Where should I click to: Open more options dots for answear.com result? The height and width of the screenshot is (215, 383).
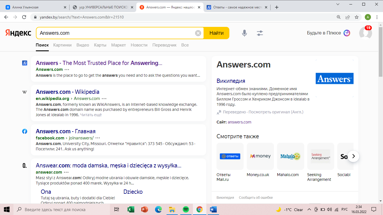[66, 172]
